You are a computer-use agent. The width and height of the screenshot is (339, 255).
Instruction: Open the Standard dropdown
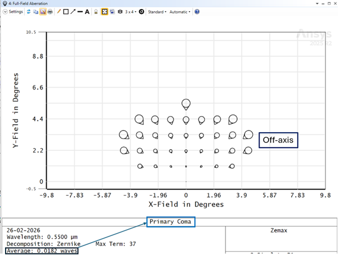tap(157, 12)
